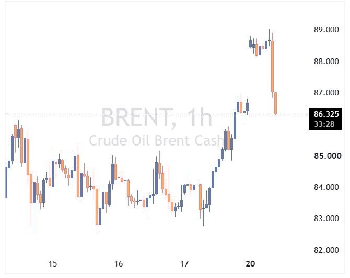The image size is (350, 278).
Task: Click the BRENT, 1h watermark text
Action: point(157,117)
